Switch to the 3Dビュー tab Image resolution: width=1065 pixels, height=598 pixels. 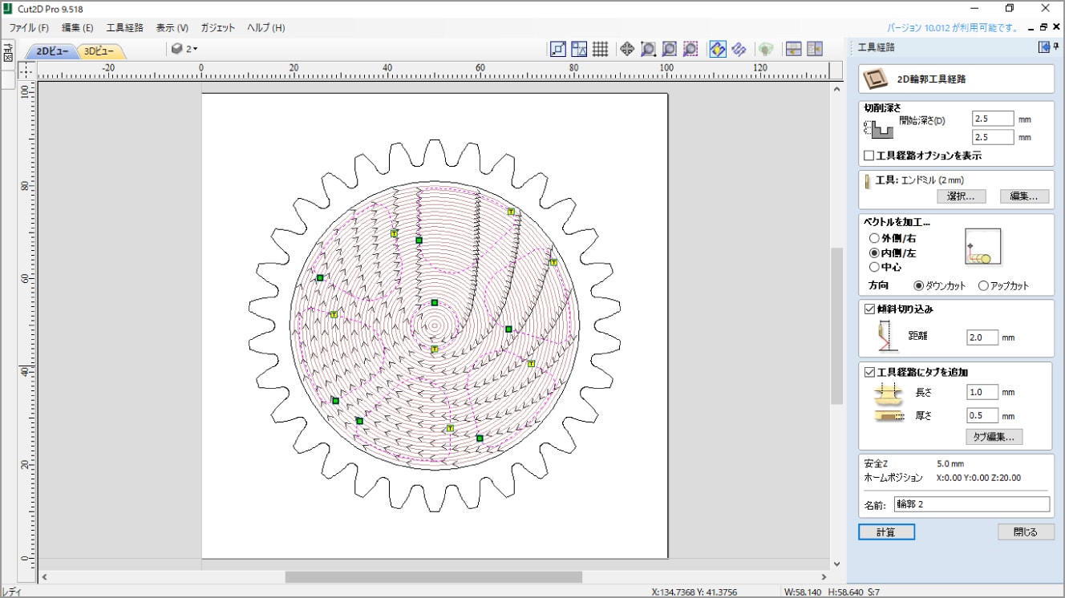pos(99,51)
